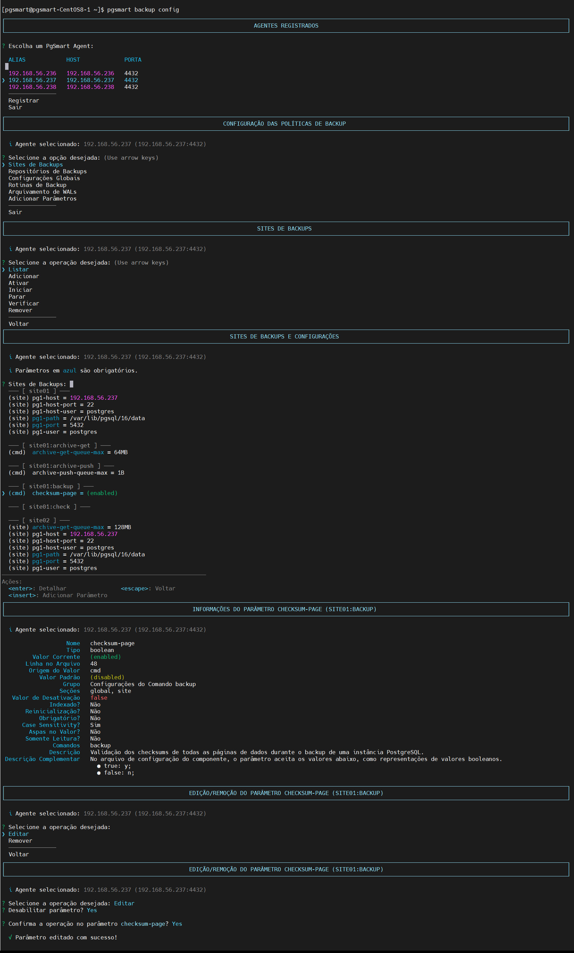This screenshot has height=953, width=574.
Task: Click the Tipo value boolean
Action: tap(102, 650)
